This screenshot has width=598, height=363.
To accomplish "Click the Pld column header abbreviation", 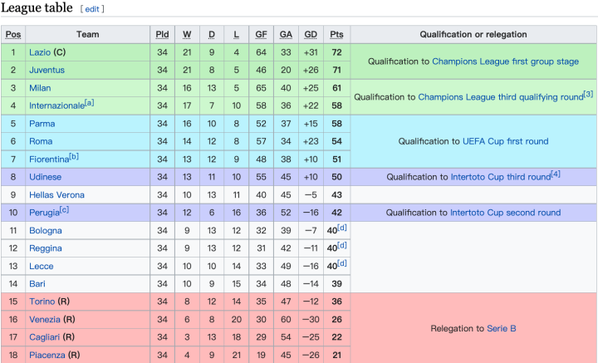I will click(x=162, y=34).
